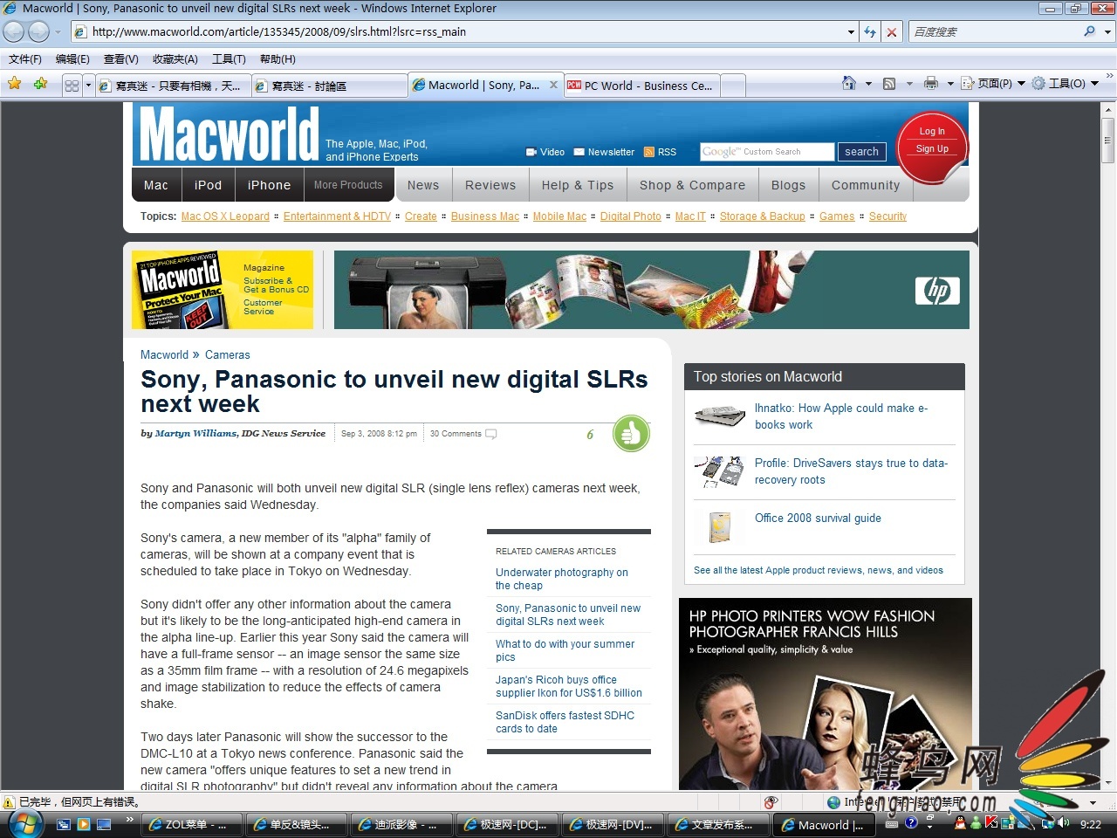Open the Favorites Center star icon

click(x=14, y=84)
